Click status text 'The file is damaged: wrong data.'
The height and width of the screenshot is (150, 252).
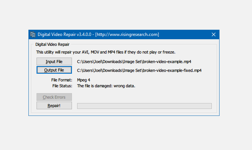pos(106,86)
